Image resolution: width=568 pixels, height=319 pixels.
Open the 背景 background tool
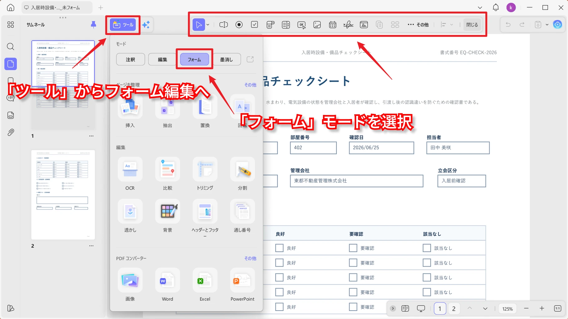pos(168,216)
